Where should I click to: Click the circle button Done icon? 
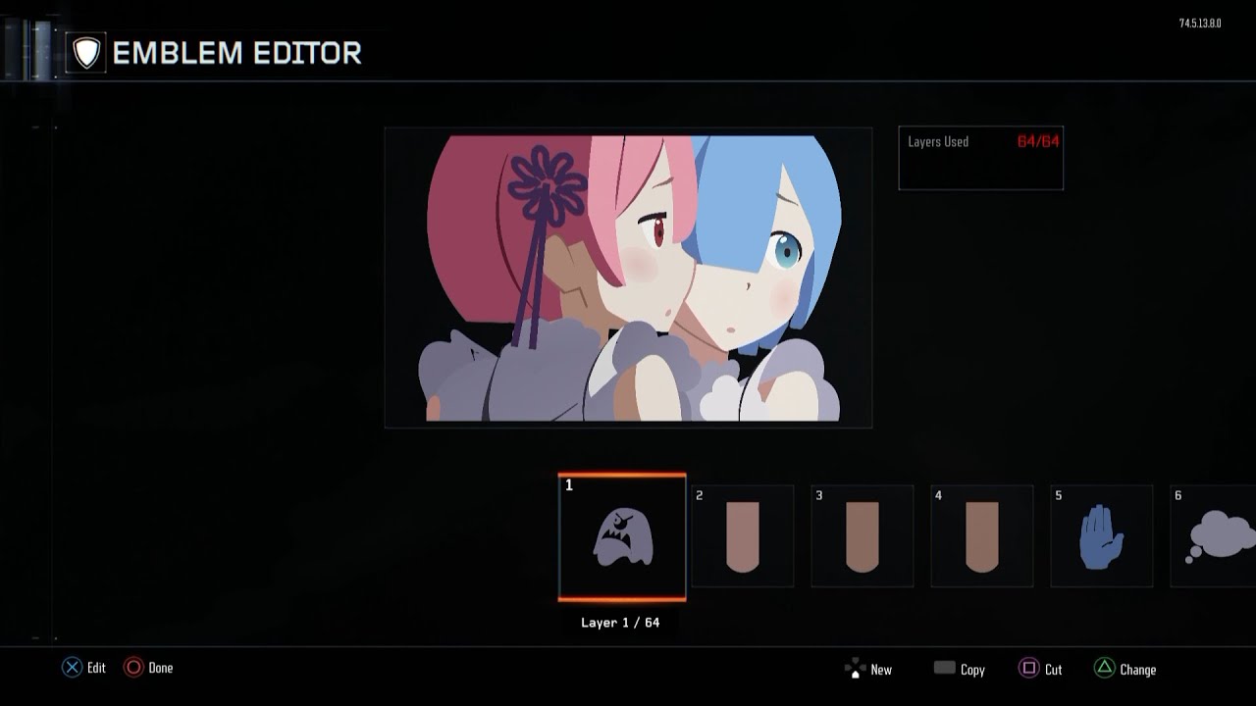tap(133, 668)
